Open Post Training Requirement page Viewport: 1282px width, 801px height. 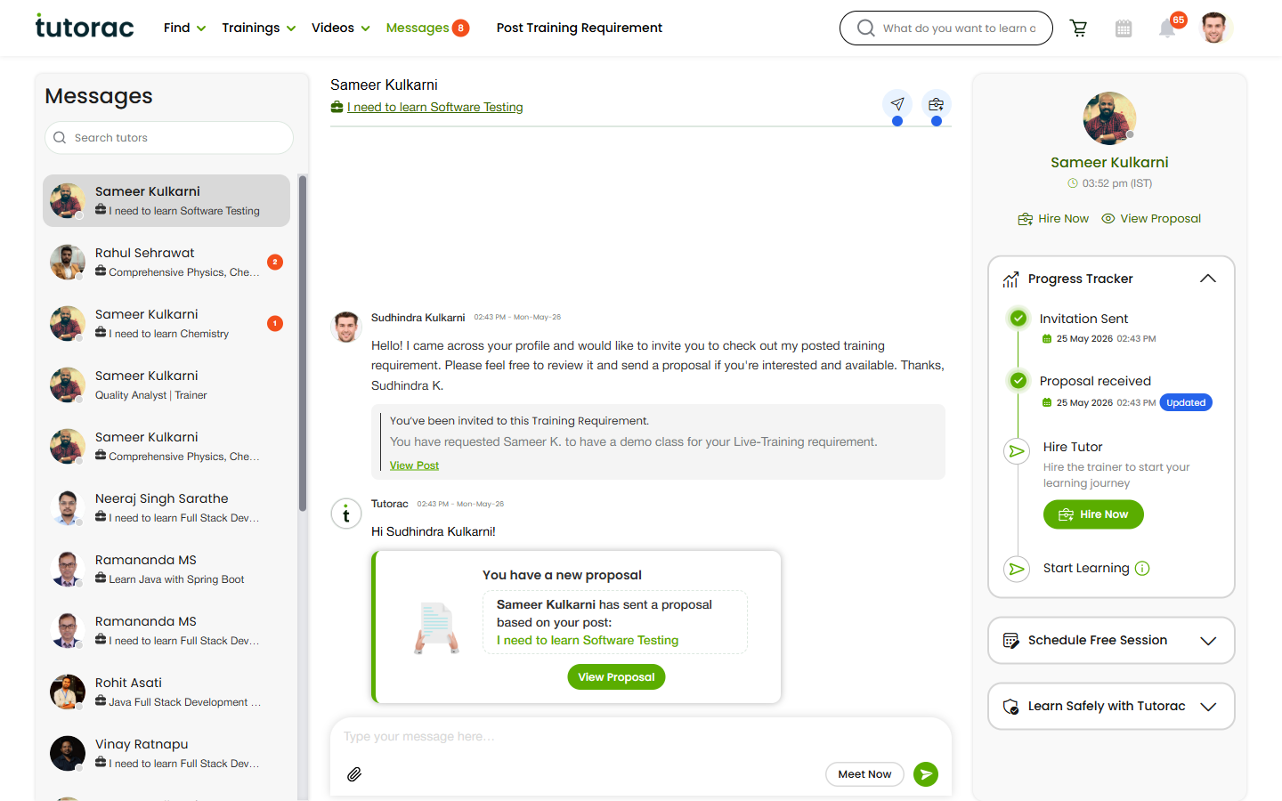tap(580, 28)
